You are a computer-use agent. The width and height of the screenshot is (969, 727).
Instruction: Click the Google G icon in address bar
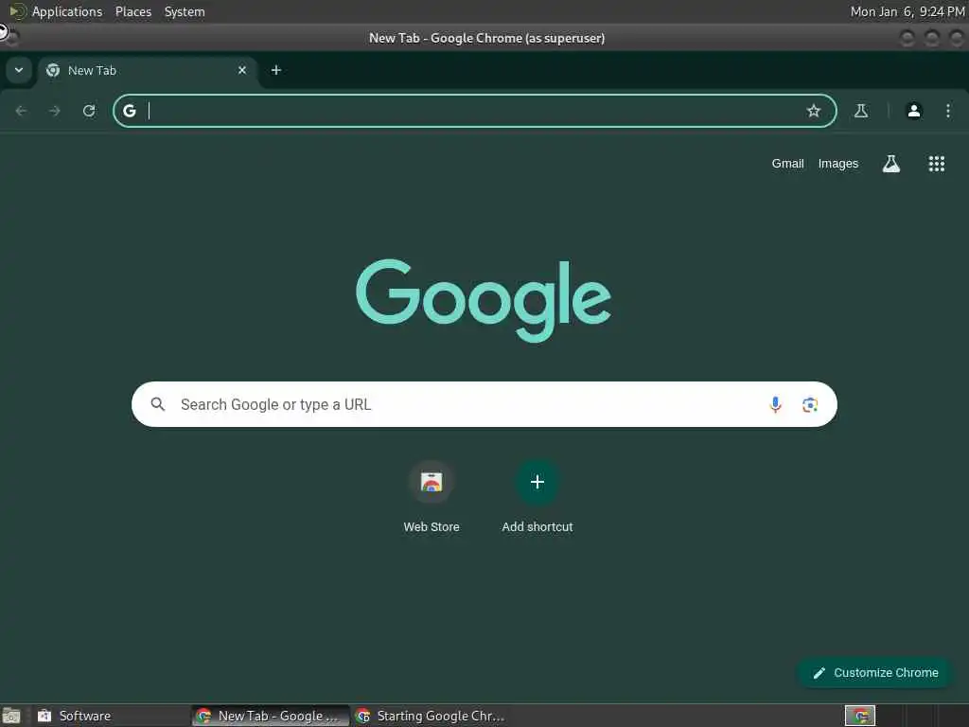point(129,111)
